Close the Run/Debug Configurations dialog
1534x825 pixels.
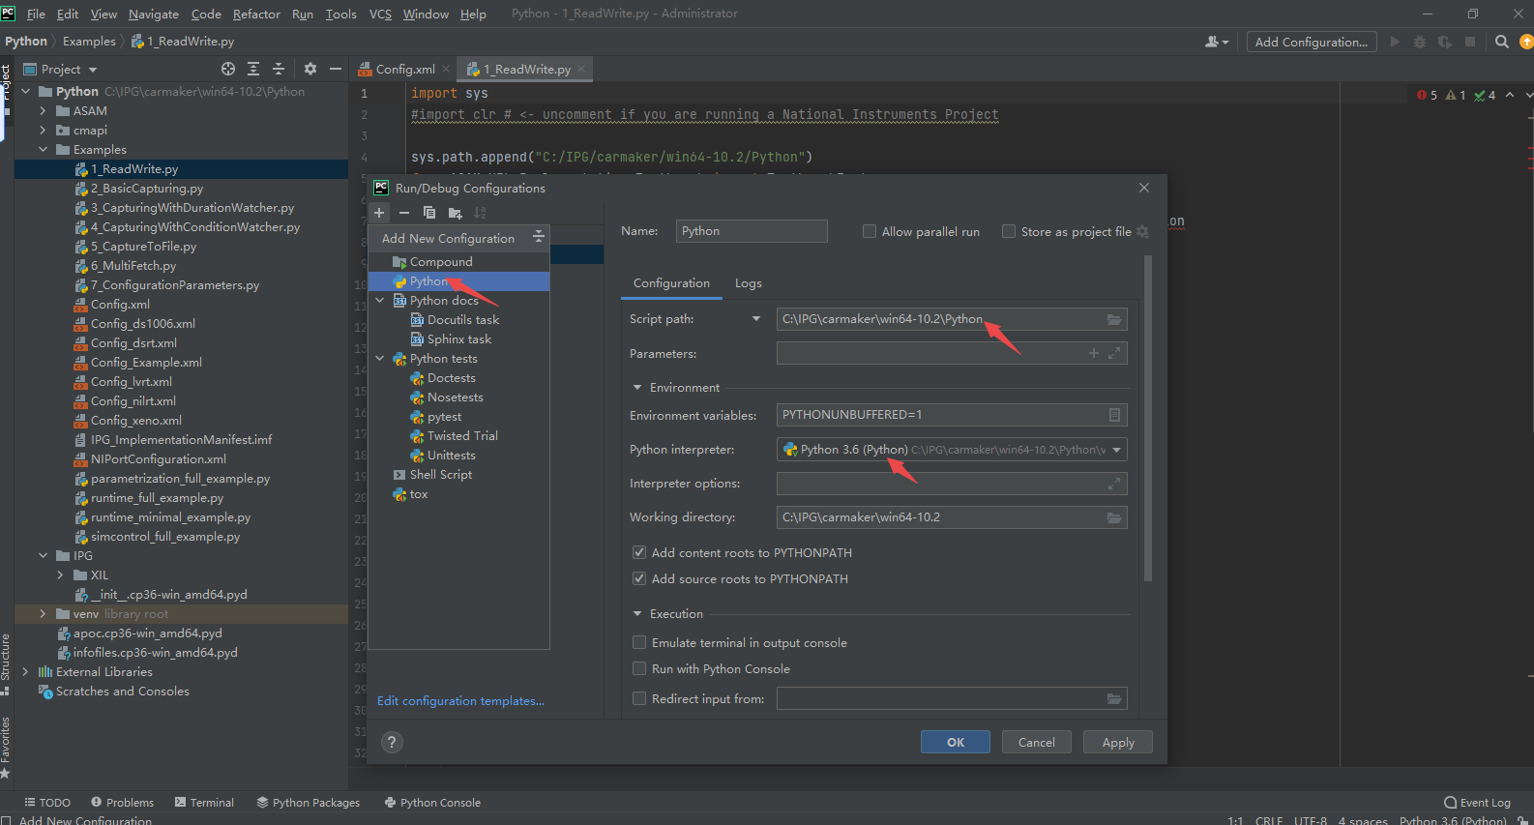tap(1144, 188)
